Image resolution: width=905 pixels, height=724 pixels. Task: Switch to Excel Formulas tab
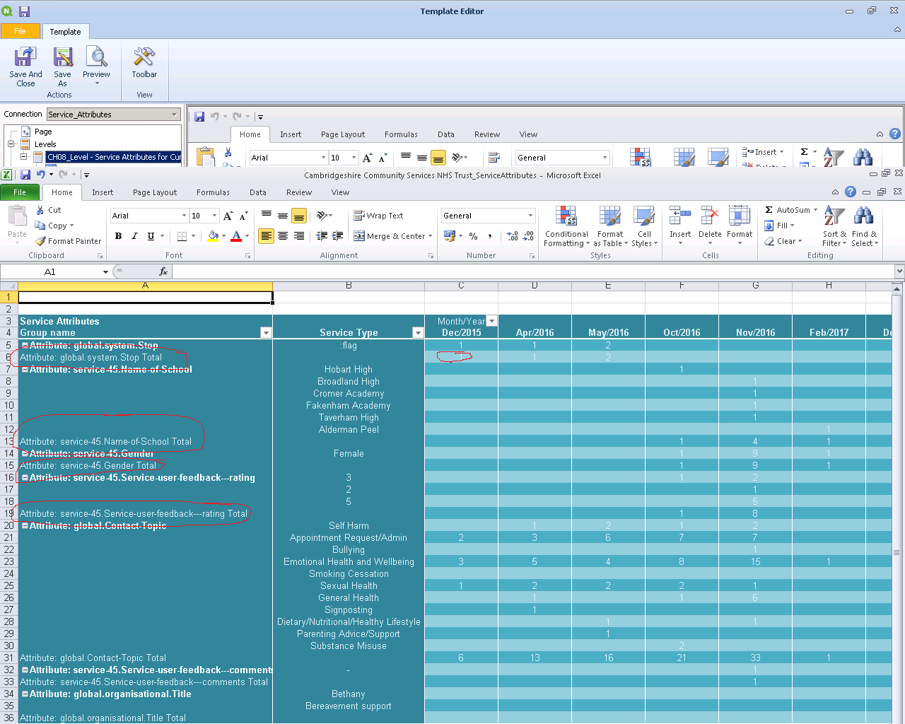point(213,192)
